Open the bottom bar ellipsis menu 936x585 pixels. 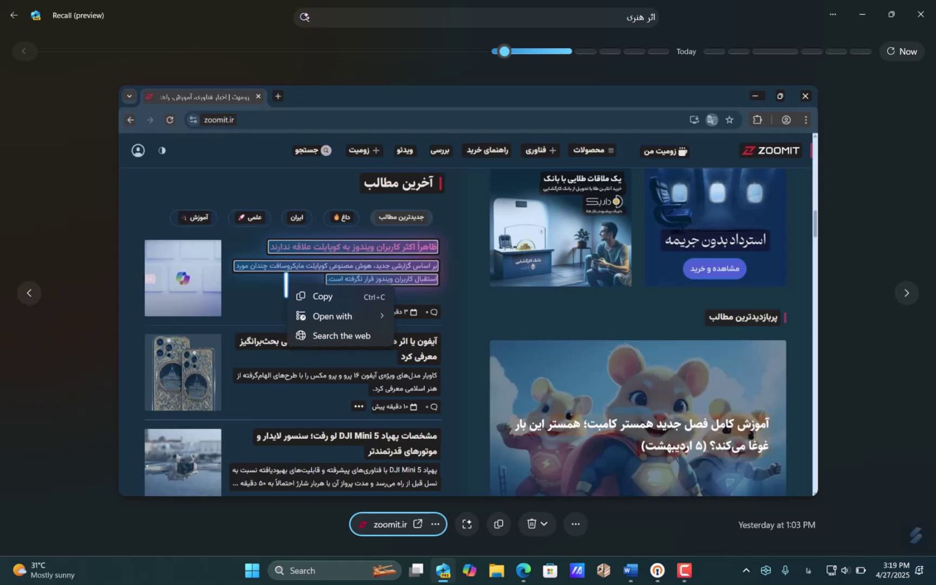click(576, 524)
